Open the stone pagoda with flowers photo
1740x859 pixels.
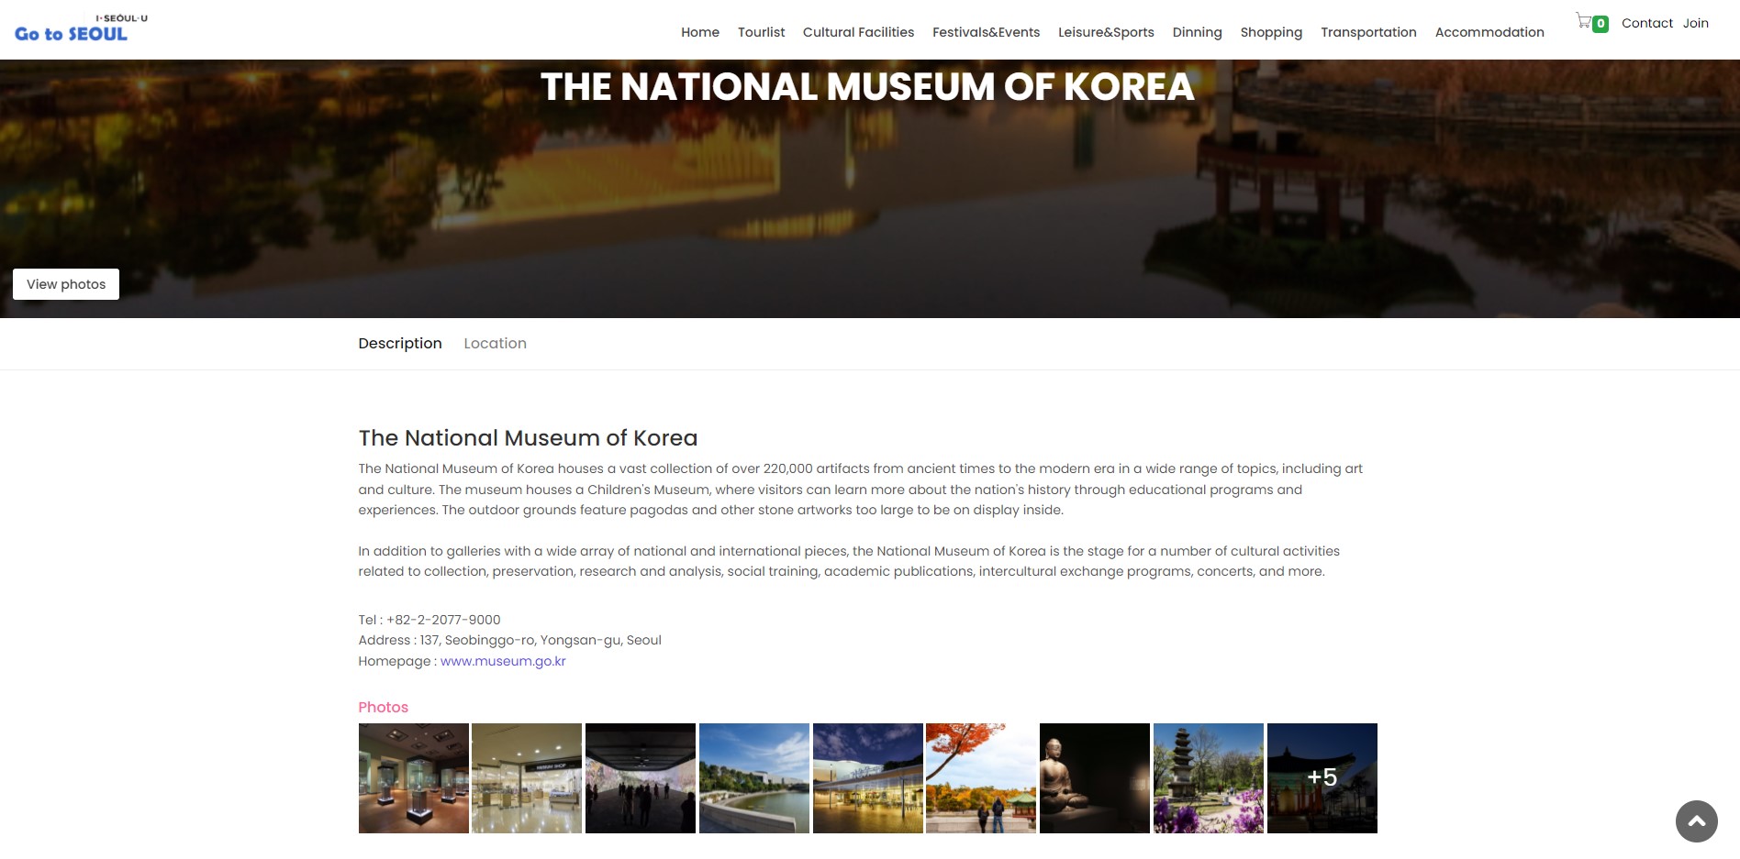[1209, 778]
